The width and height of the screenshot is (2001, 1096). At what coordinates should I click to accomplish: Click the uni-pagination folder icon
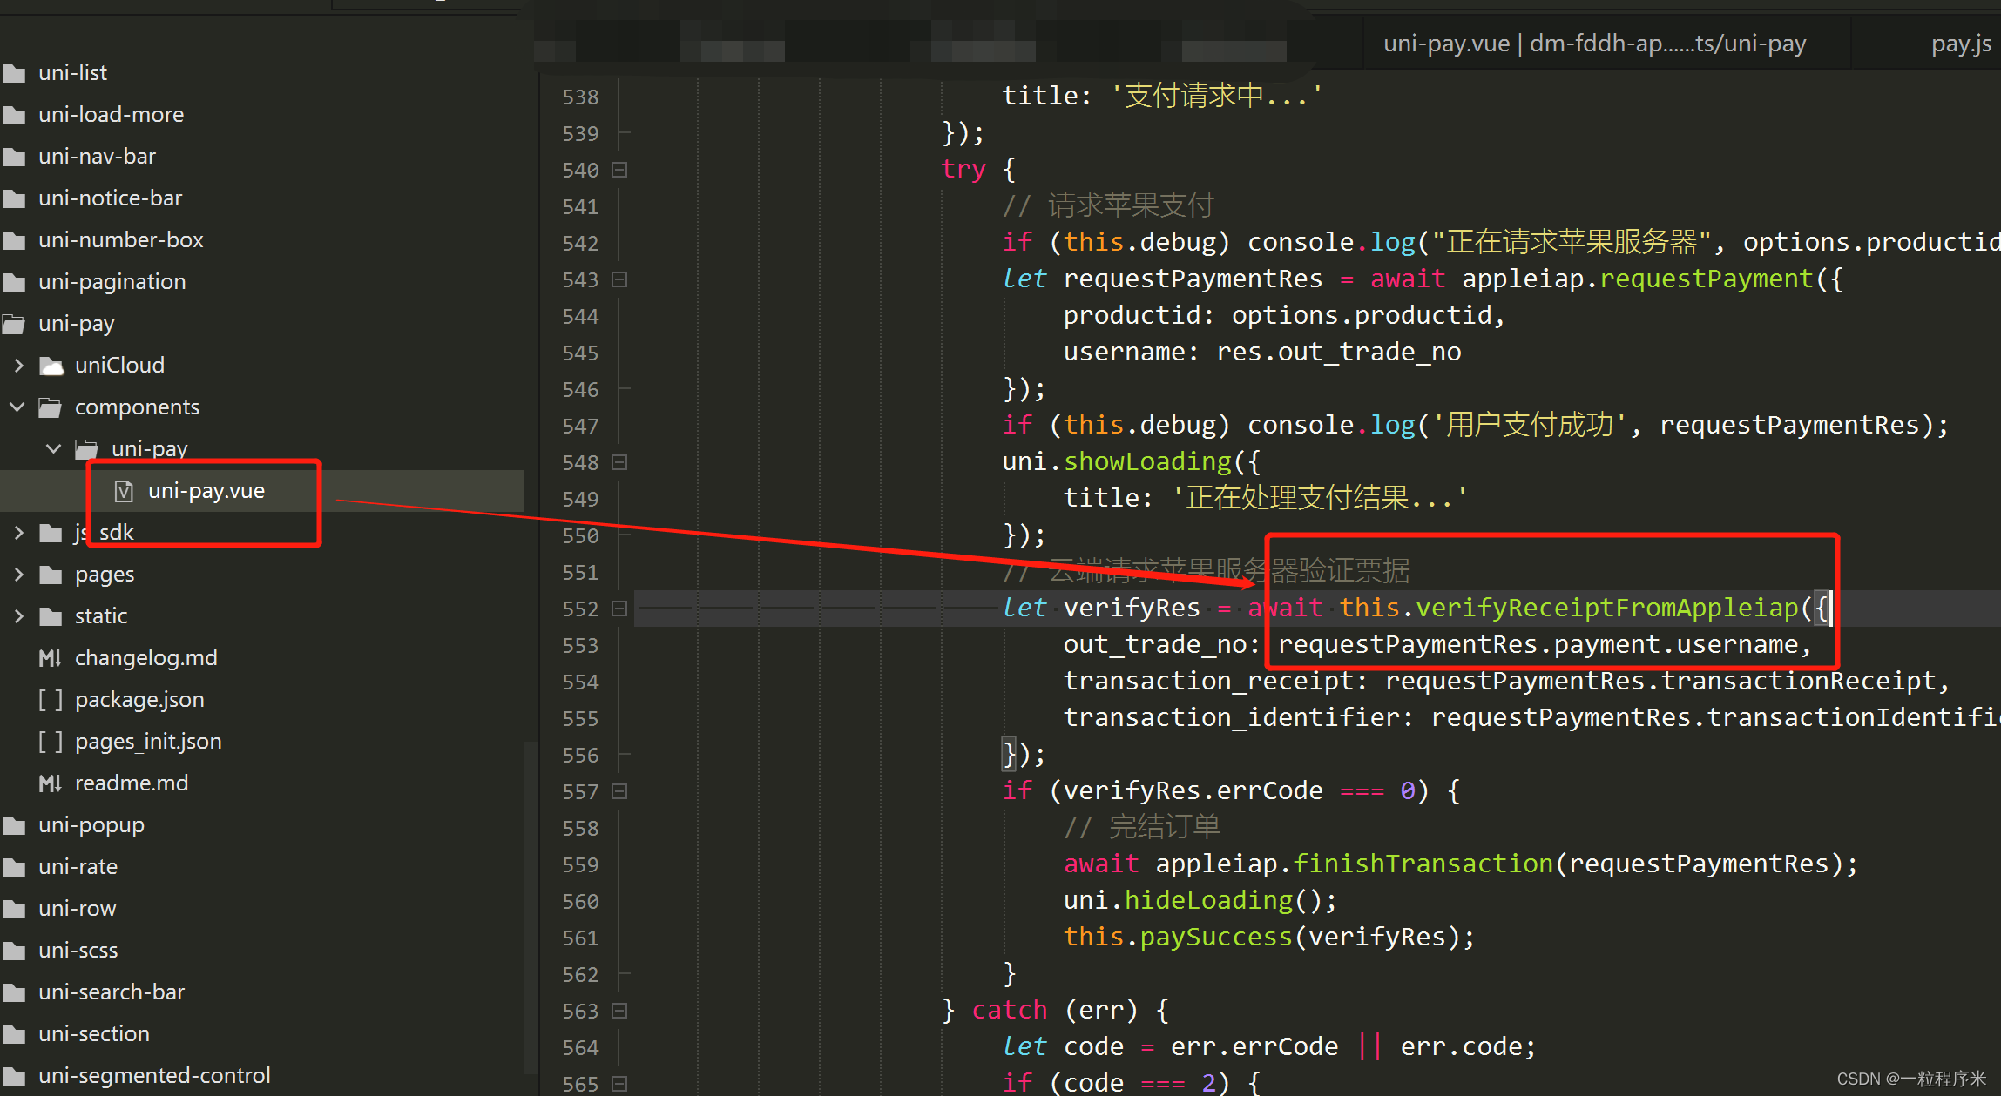coord(14,282)
